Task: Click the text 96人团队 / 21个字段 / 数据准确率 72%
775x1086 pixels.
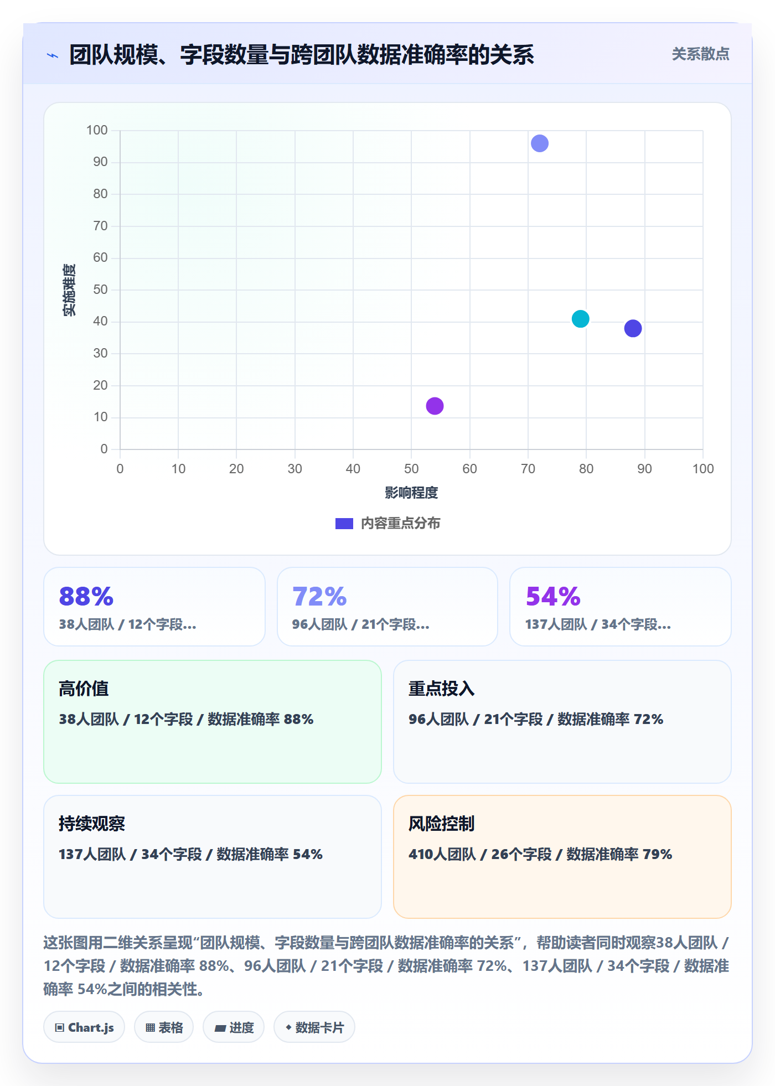Action: tap(536, 719)
